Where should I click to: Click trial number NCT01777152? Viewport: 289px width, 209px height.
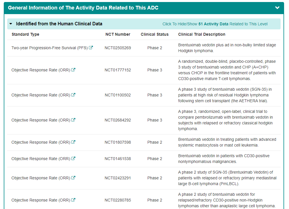point(118,70)
